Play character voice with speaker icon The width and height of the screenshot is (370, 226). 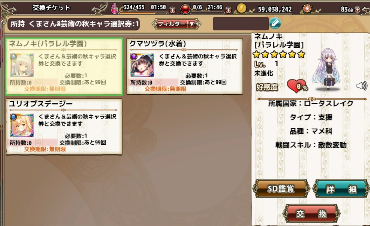point(362,85)
